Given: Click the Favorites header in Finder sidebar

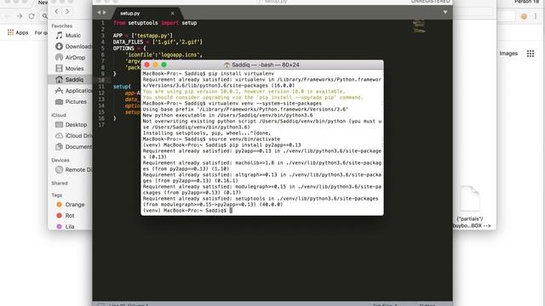Looking at the screenshot, I should 62,26.
